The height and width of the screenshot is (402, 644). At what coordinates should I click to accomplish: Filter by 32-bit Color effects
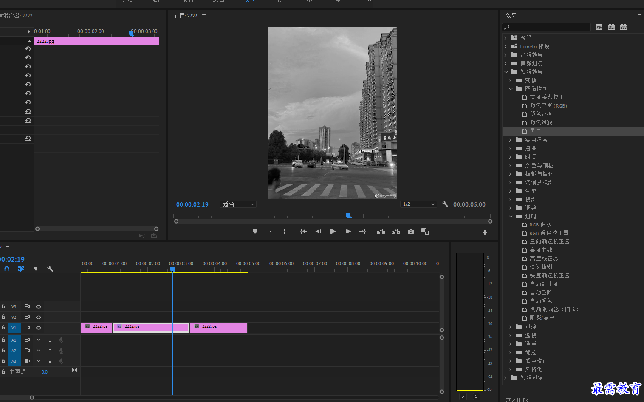pos(611,27)
